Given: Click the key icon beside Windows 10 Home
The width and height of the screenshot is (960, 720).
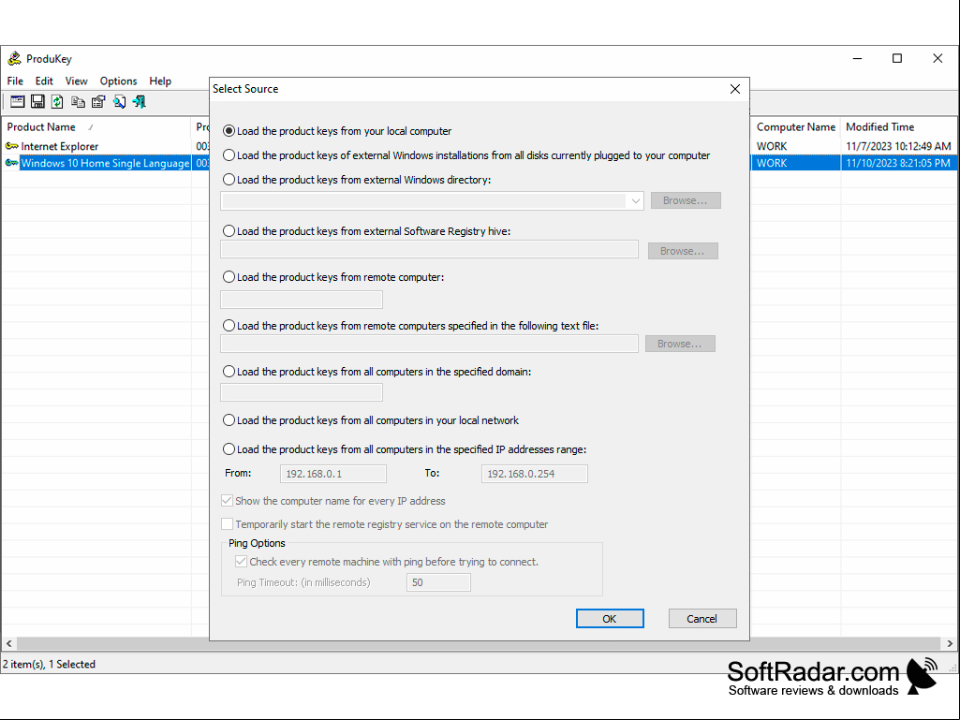Looking at the screenshot, I should point(11,163).
